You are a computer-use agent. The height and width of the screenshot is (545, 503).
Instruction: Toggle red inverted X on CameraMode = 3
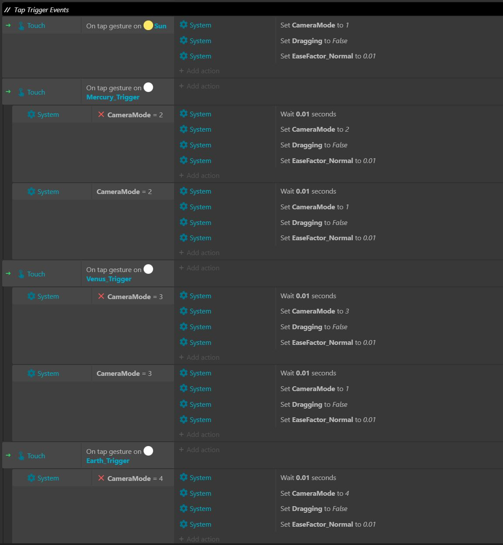coord(101,296)
